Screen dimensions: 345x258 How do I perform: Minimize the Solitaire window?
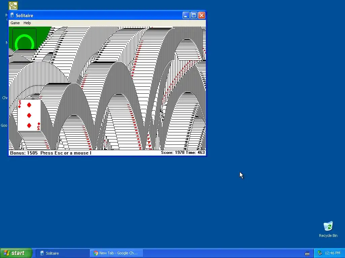click(x=186, y=15)
